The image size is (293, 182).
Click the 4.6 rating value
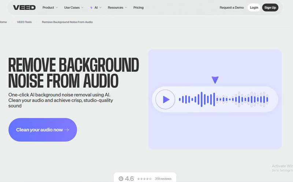129,179
